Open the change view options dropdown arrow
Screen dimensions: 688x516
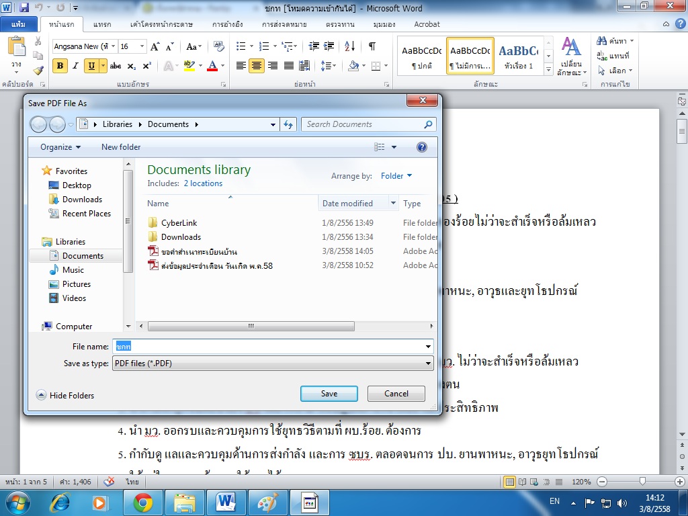coord(394,147)
